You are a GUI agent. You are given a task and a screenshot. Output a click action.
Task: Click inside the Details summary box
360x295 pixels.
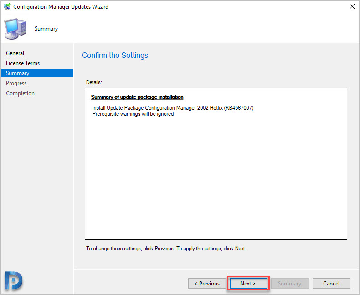216,164
